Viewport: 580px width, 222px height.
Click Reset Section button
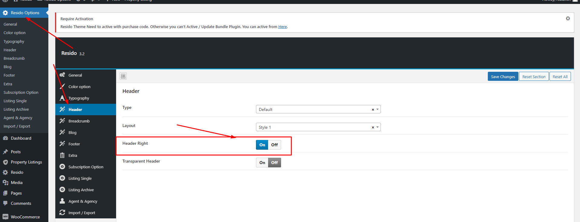[534, 77]
